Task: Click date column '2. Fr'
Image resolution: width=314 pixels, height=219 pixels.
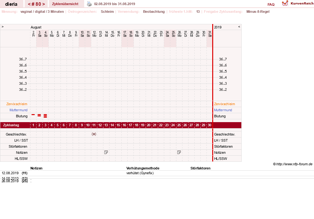Action: click(34, 34)
